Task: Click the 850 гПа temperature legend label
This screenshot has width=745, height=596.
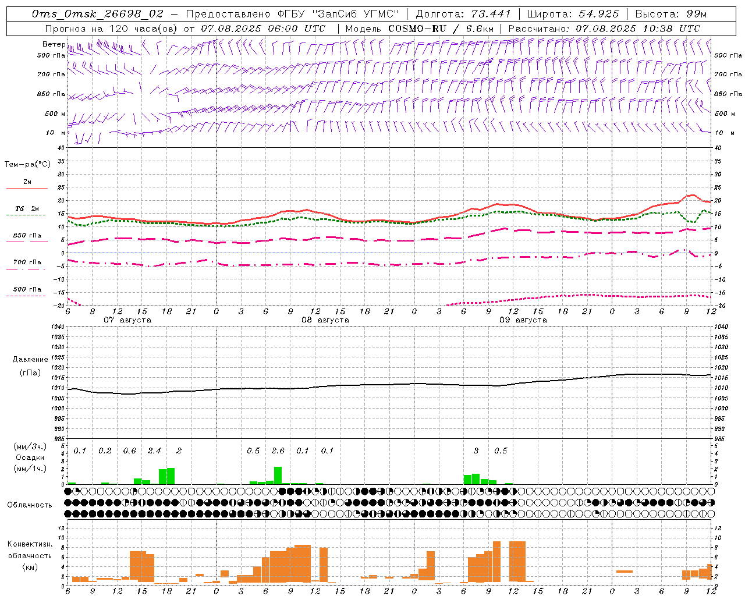Action: (x=27, y=236)
